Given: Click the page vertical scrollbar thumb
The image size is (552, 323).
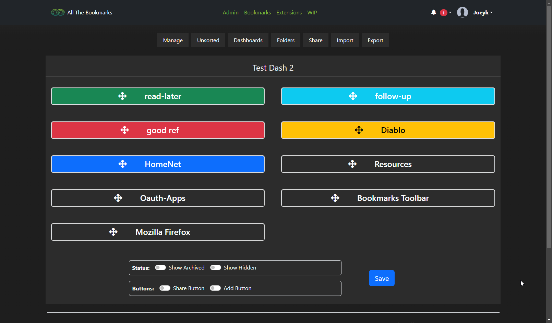Looking at the screenshot, I should [x=549, y=127].
